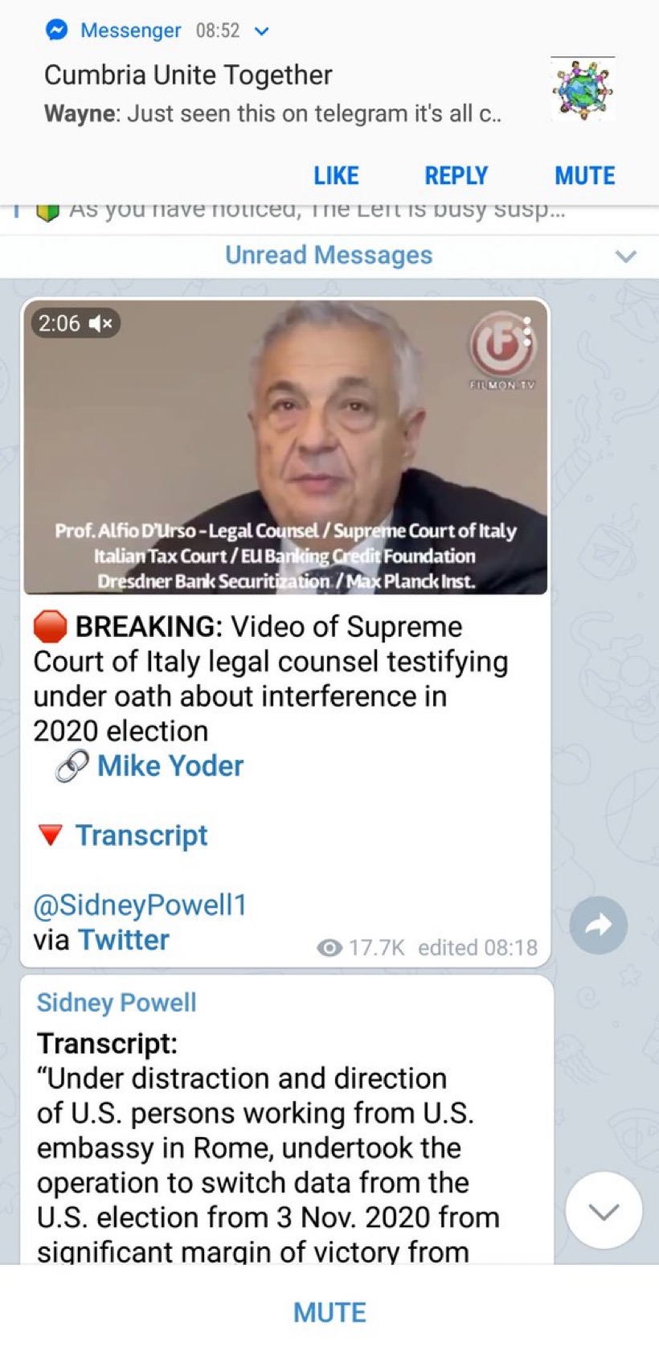The image size is (659, 1355).
Task: Jump to bottom with down-arrow button
Action: (604, 1210)
